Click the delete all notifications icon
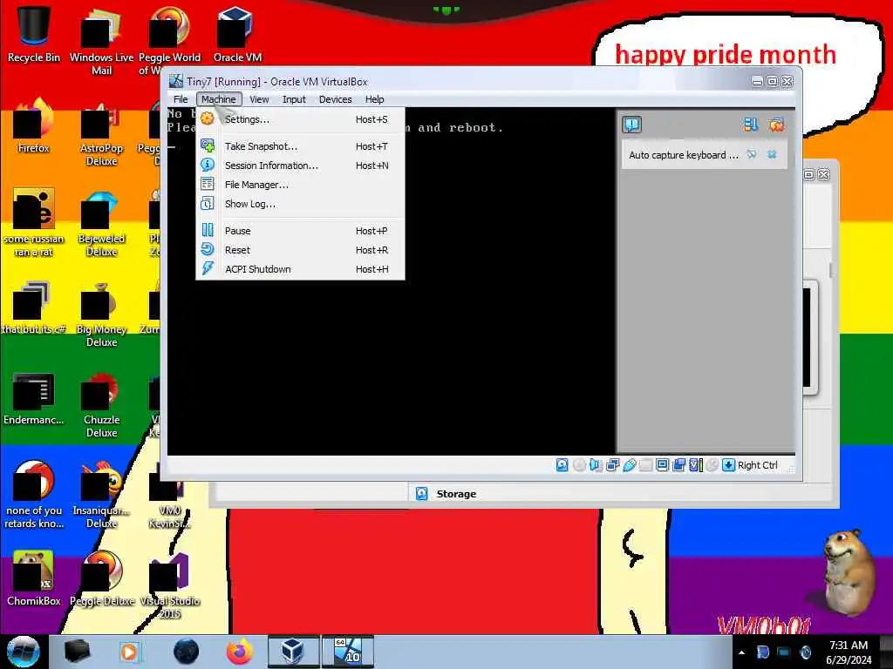This screenshot has height=669, width=893. [776, 125]
